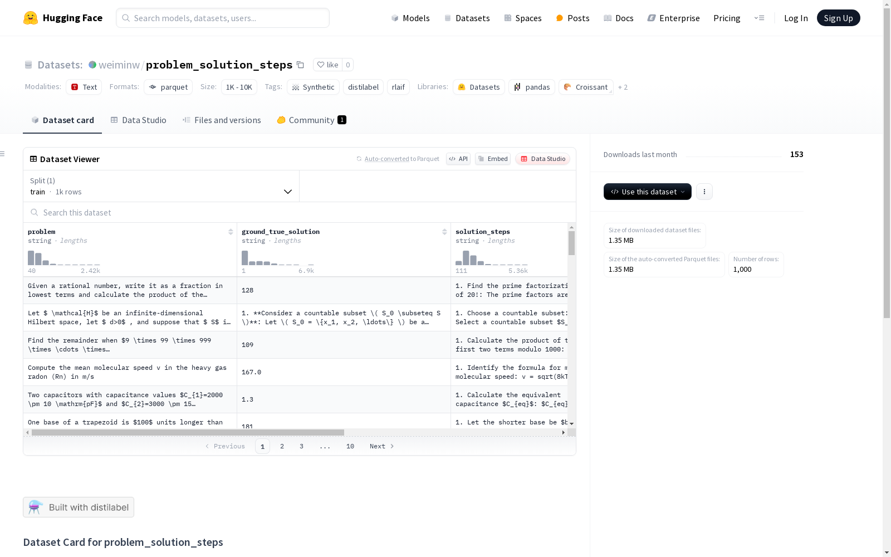
Task: Click the Datasets breadcrumb link
Action: [x=60, y=65]
